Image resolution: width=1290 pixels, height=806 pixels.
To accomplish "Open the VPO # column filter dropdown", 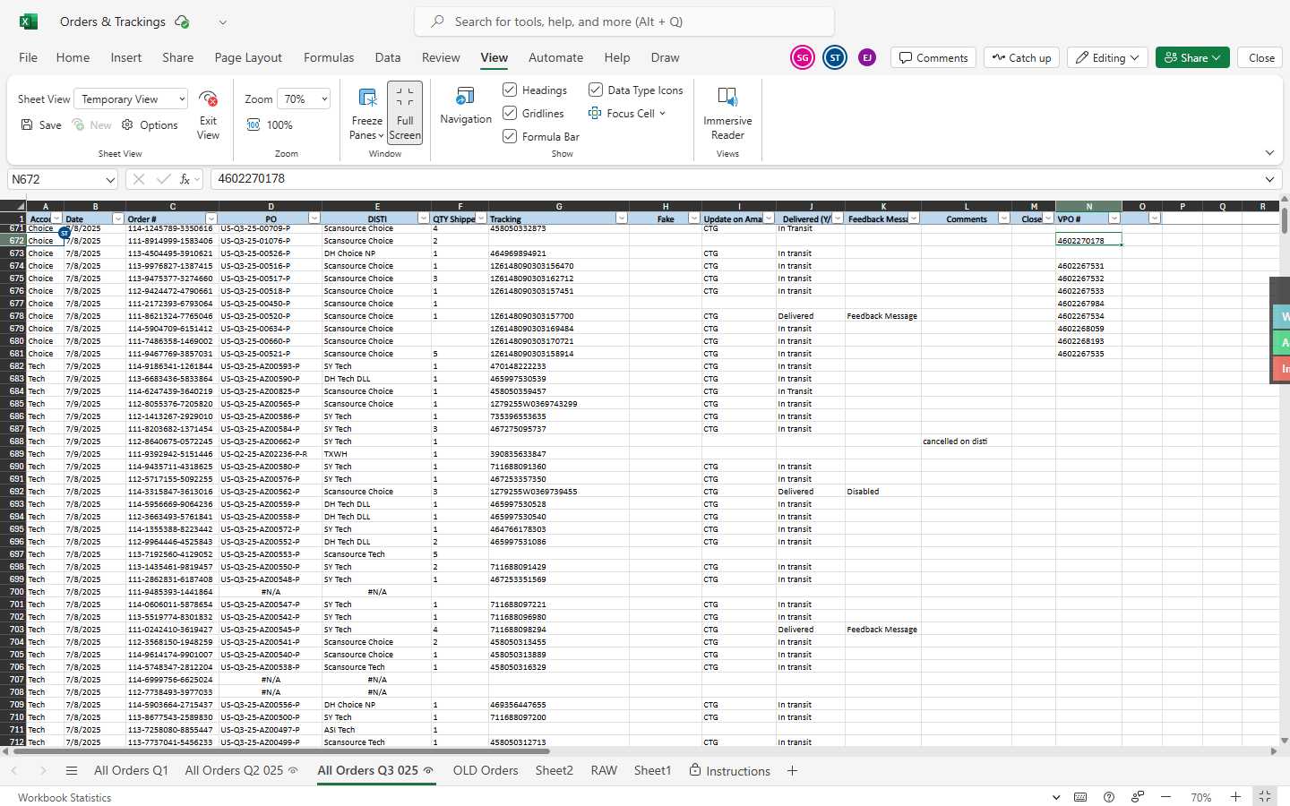I will (x=1114, y=219).
